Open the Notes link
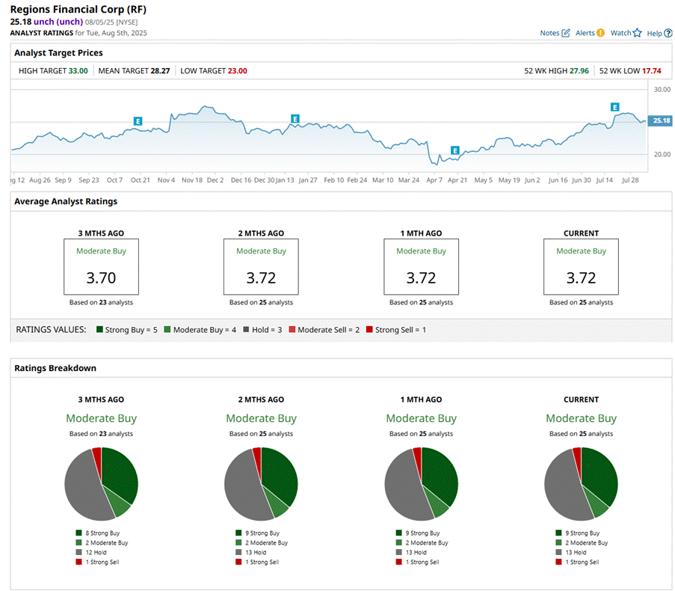This screenshot has height=591, width=675. tap(549, 33)
